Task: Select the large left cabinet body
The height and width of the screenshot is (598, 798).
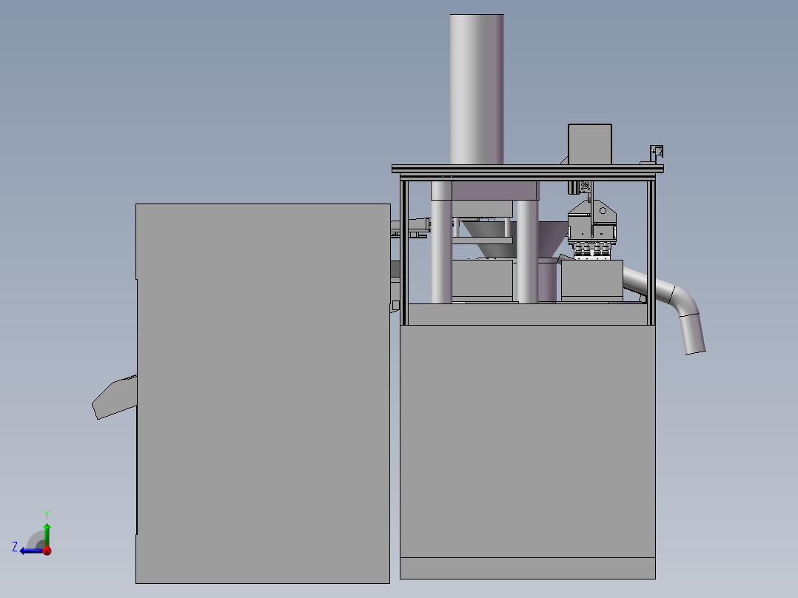Action: 263,394
